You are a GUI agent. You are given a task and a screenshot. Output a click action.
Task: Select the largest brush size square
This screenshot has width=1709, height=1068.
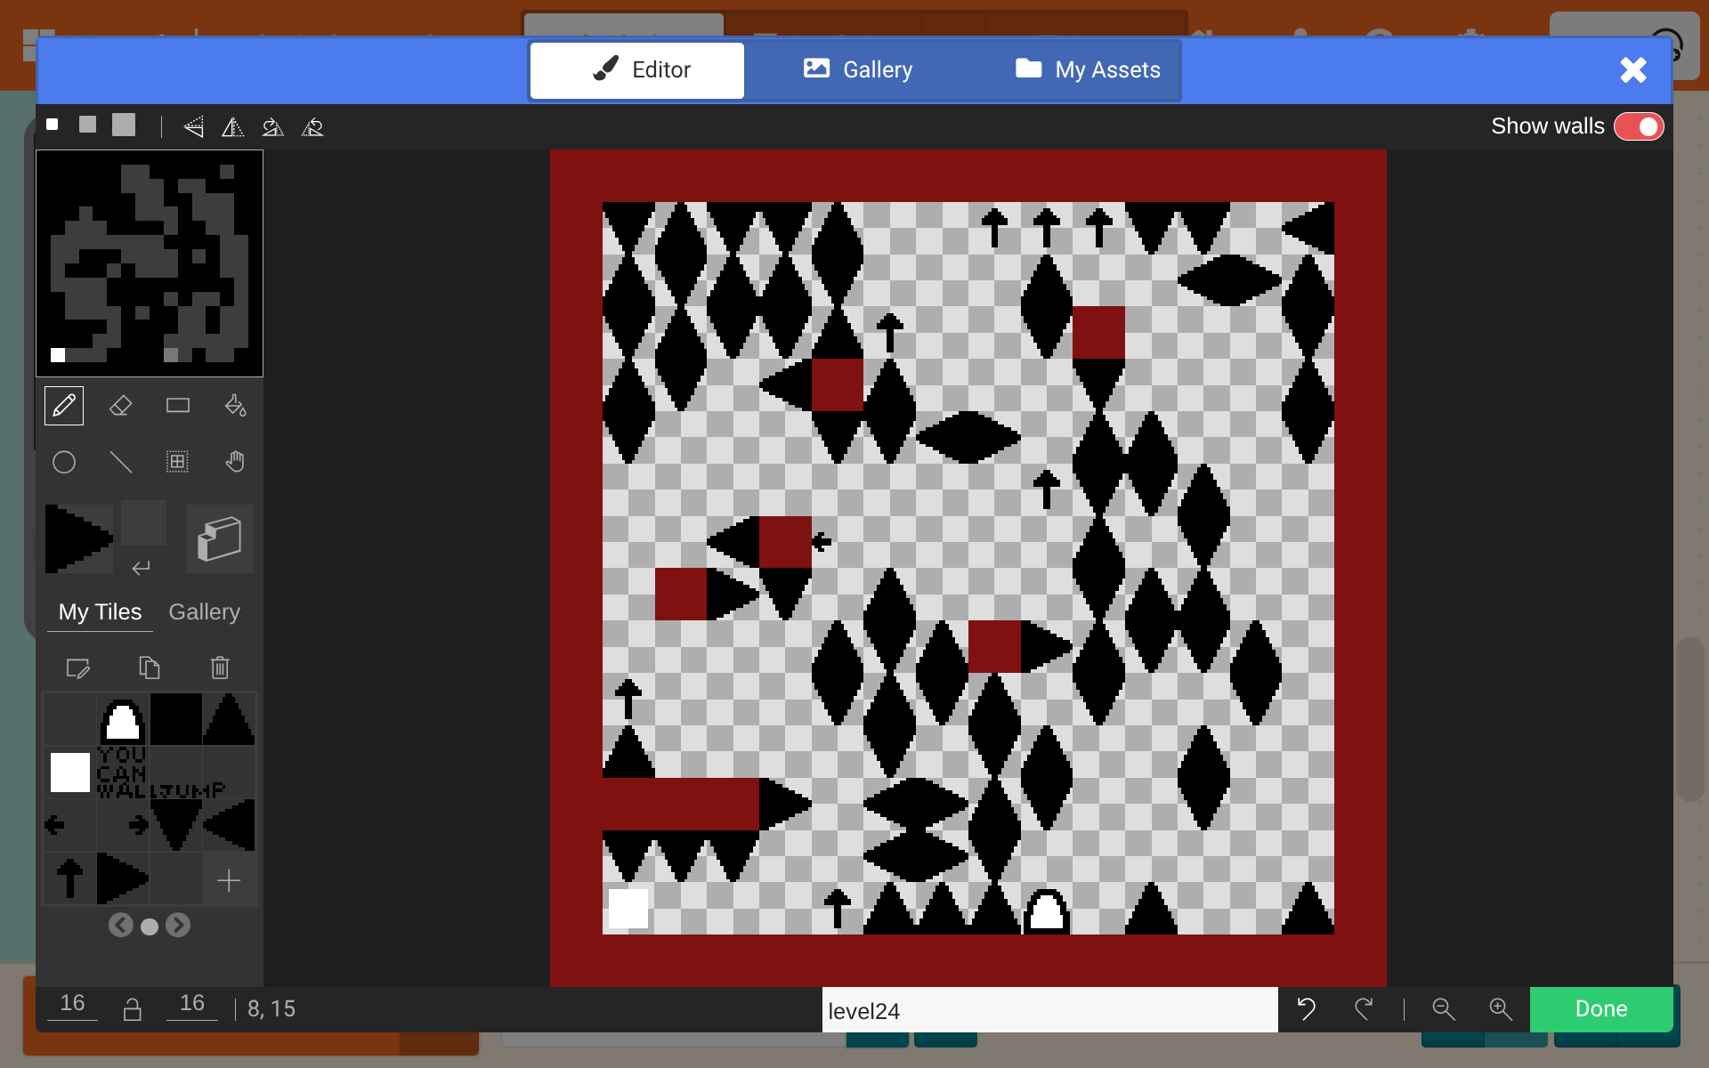click(124, 125)
